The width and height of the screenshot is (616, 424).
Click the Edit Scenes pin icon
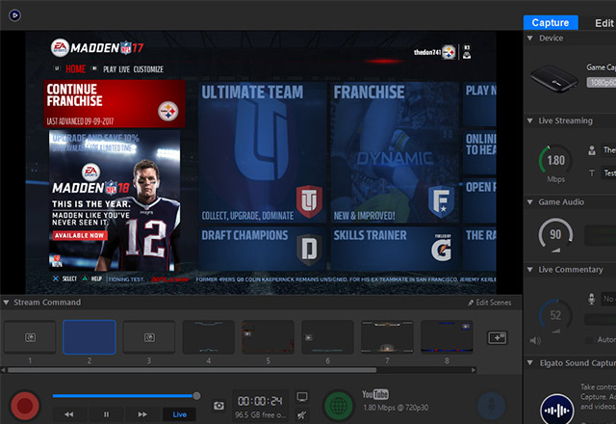pos(471,303)
